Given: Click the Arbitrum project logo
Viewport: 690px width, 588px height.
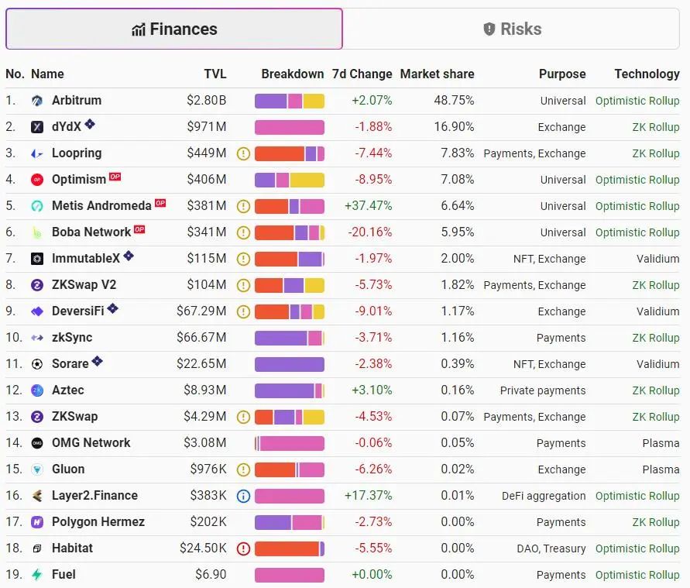Looking at the screenshot, I should point(37,101).
